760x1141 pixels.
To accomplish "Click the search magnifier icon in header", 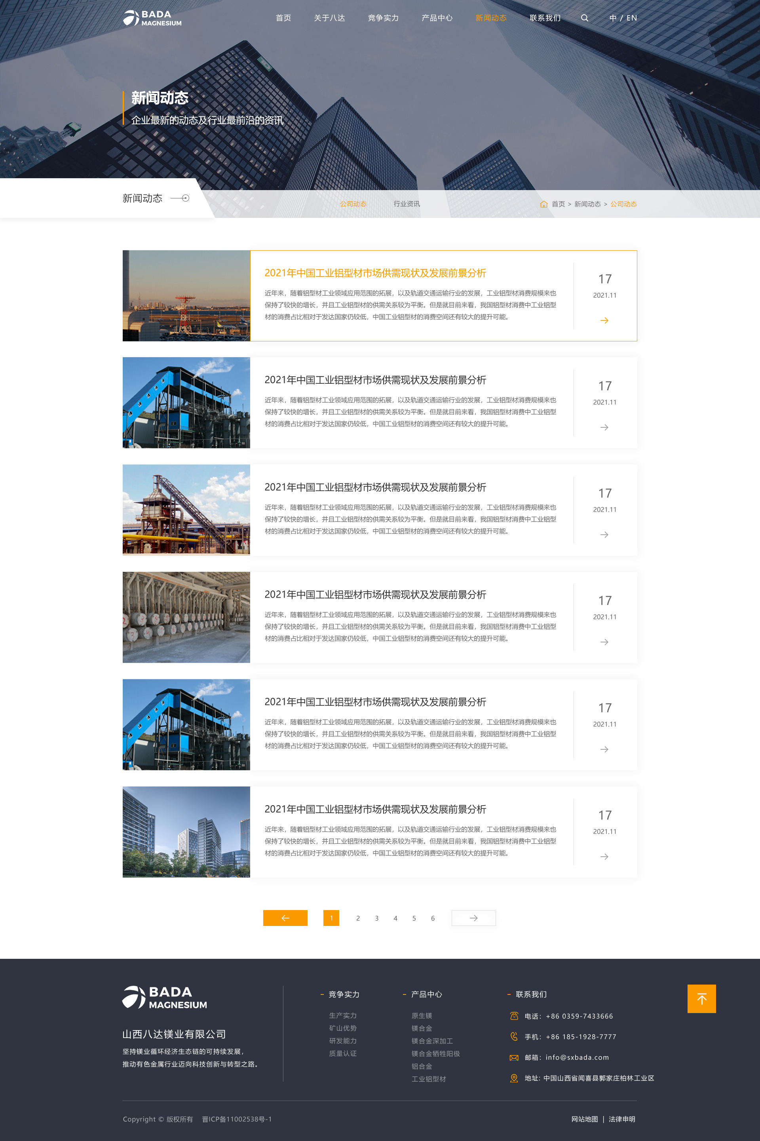I will (x=585, y=18).
